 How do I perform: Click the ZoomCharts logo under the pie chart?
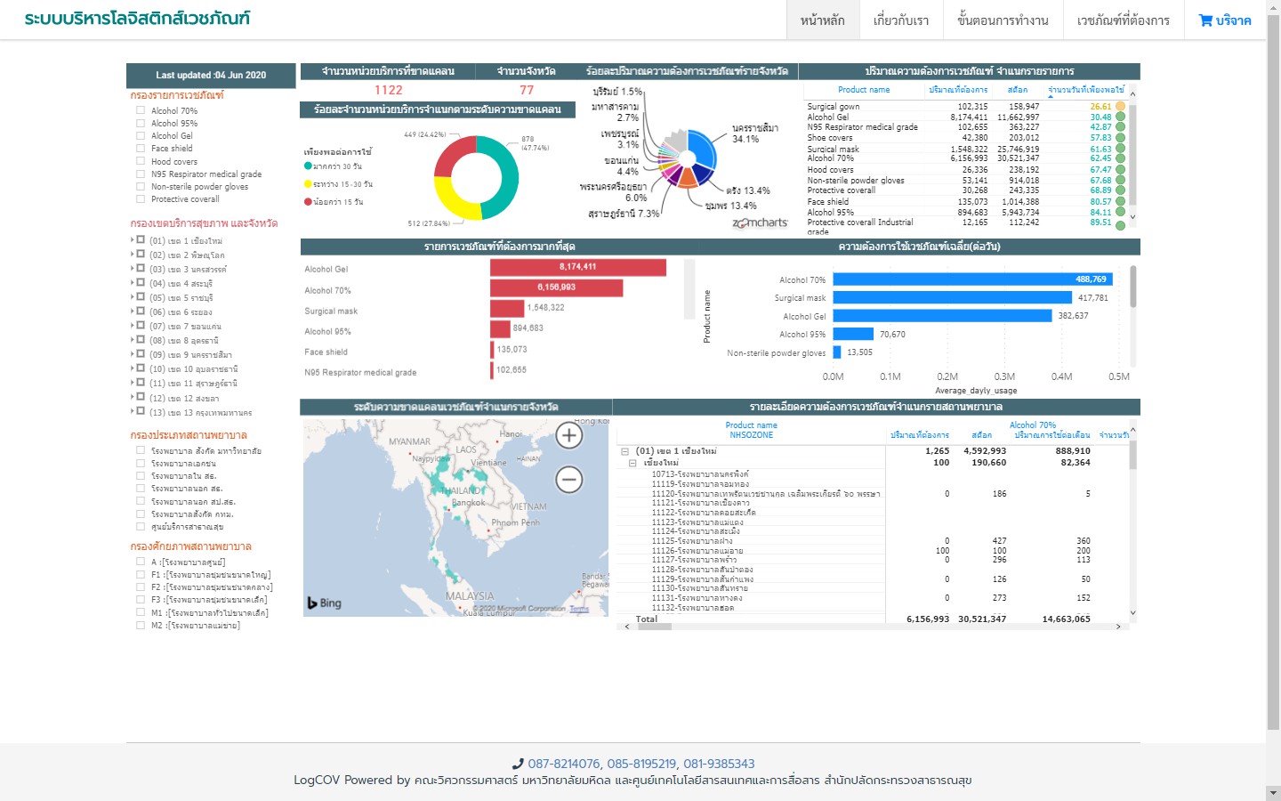[760, 223]
